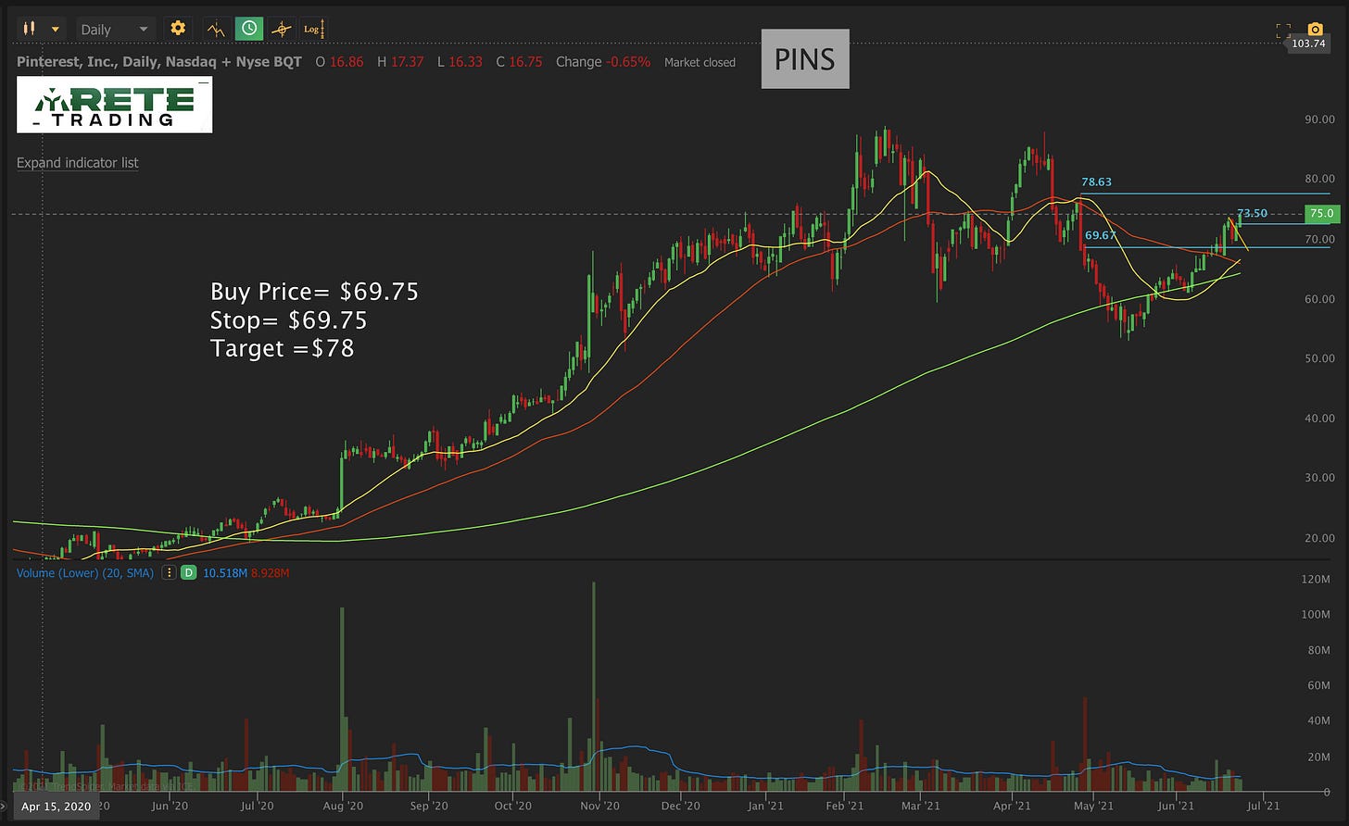Screen dimensions: 1349x826
Task: Click Expand indicator list link
Action: coord(78,163)
